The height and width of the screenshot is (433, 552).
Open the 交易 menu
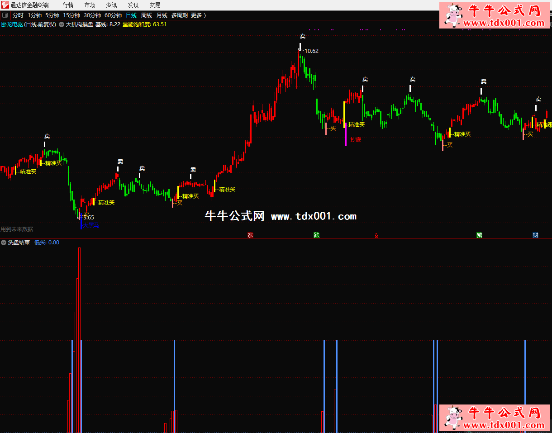tap(155, 5)
